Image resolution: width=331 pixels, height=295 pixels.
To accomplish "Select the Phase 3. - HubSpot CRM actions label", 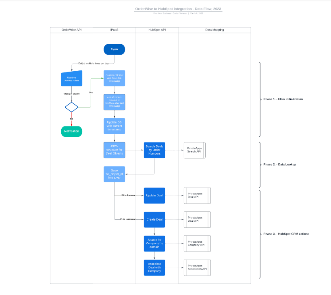I will [286, 234].
